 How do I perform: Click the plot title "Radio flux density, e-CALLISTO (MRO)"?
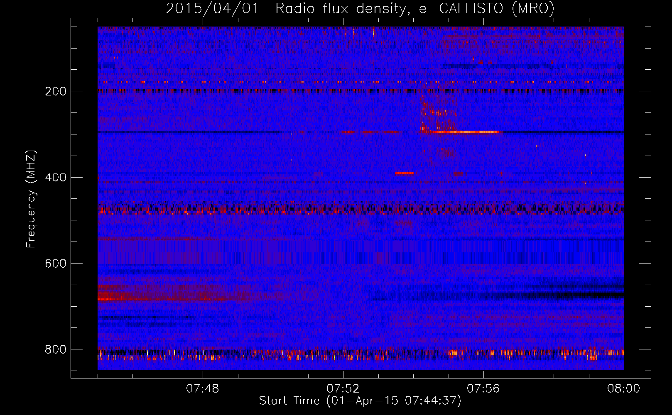[415, 9]
